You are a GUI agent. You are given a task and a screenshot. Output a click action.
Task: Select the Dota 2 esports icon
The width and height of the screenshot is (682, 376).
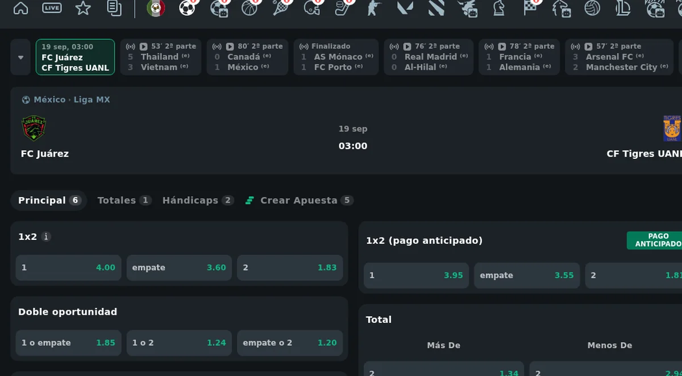pos(436,8)
